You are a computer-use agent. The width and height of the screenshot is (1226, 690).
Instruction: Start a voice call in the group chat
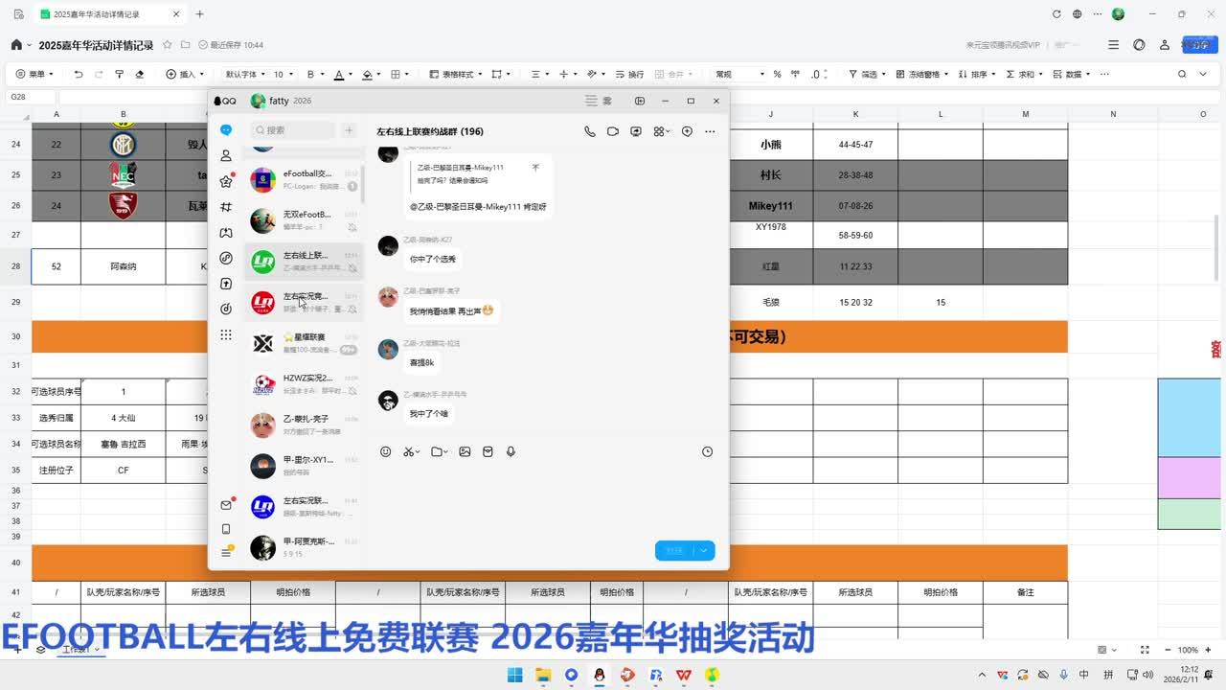[x=589, y=131]
